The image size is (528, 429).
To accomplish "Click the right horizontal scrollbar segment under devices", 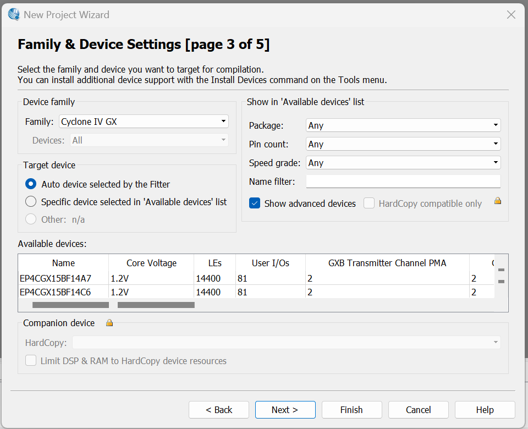I will tap(156, 305).
